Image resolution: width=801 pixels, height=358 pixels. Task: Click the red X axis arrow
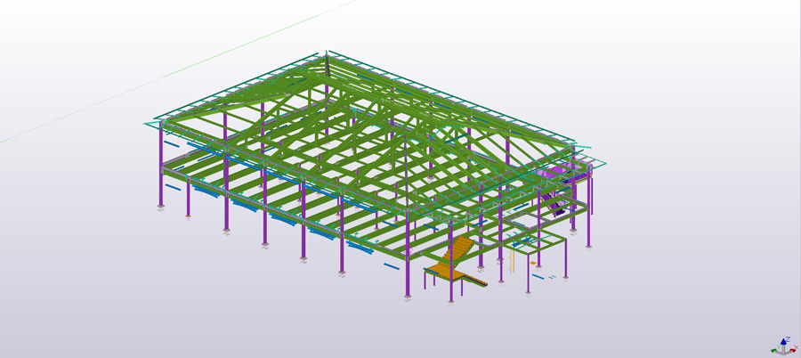[x=792, y=348]
